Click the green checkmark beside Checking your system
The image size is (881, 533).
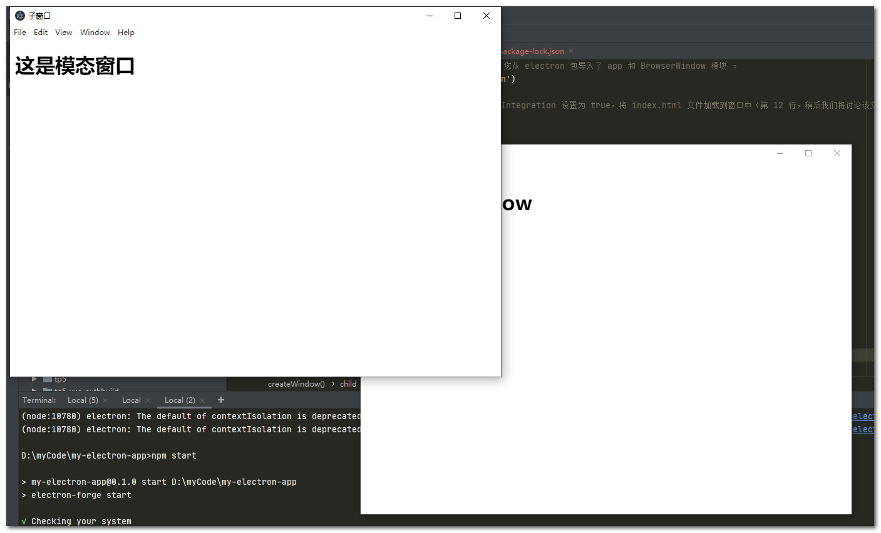click(23, 520)
